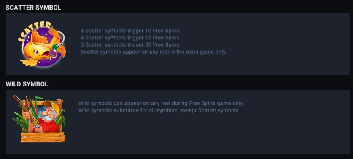Image resolution: width=353 pixels, height=159 pixels.
Task: Click the 'Wild symbols can appear on any reel' text
Action: click(161, 104)
